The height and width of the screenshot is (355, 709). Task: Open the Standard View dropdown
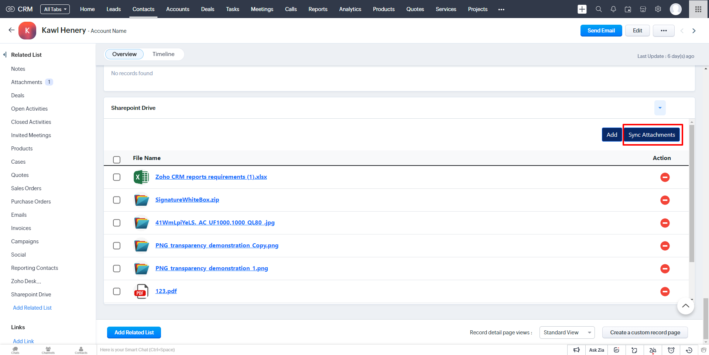click(x=567, y=333)
